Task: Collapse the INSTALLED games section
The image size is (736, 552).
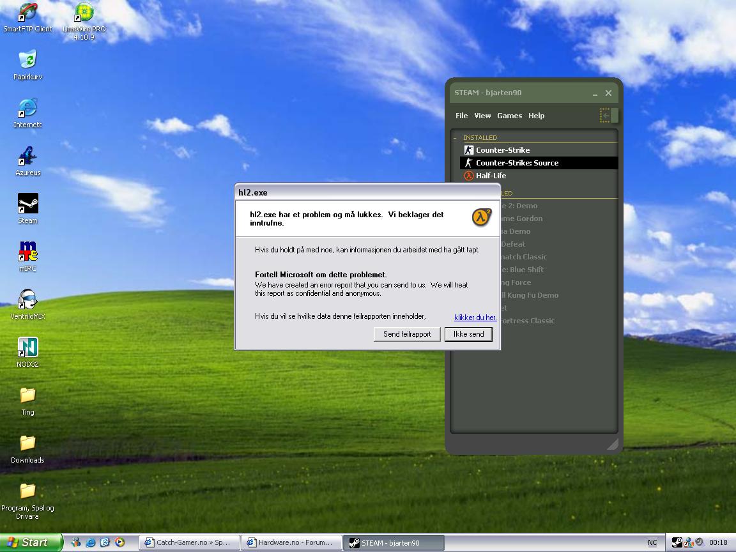Action: [x=455, y=138]
